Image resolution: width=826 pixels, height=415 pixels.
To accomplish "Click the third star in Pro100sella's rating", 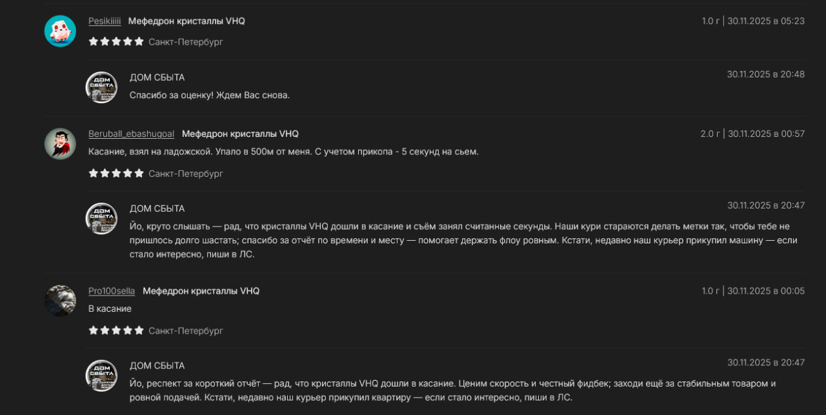I will pyautogui.click(x=116, y=330).
